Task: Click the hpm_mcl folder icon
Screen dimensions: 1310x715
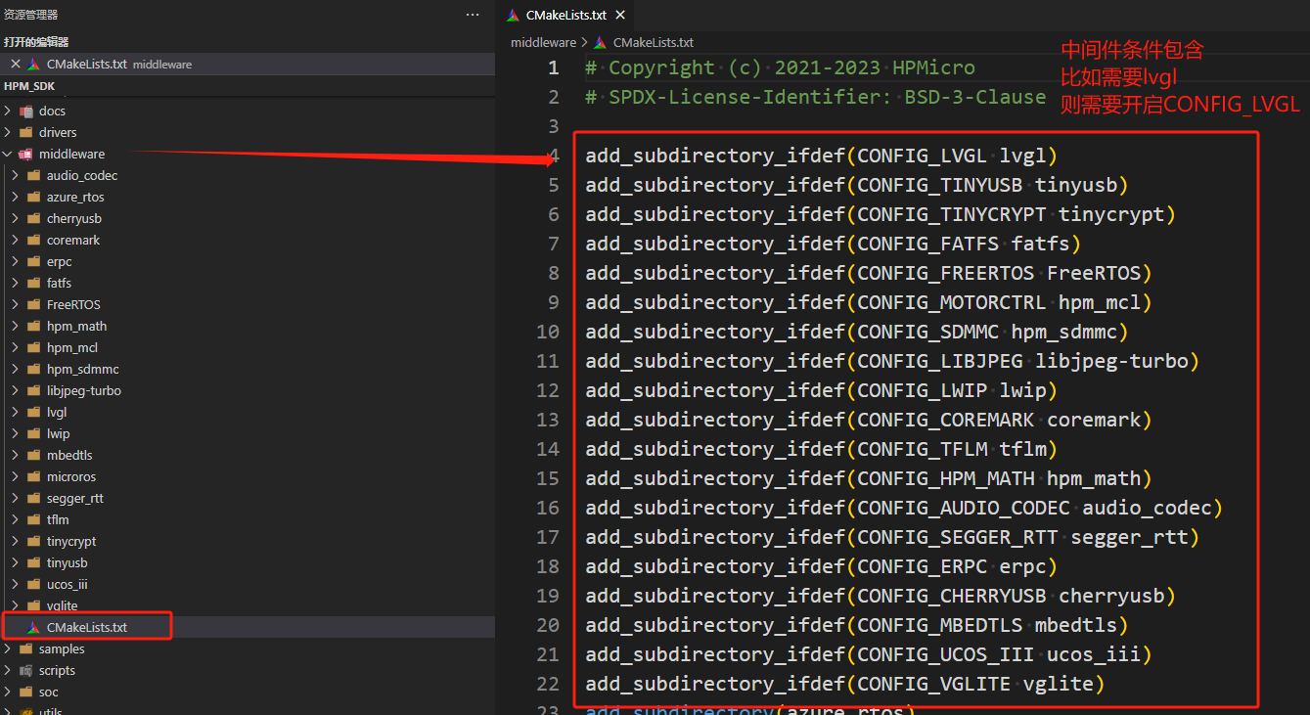Action: click(34, 347)
